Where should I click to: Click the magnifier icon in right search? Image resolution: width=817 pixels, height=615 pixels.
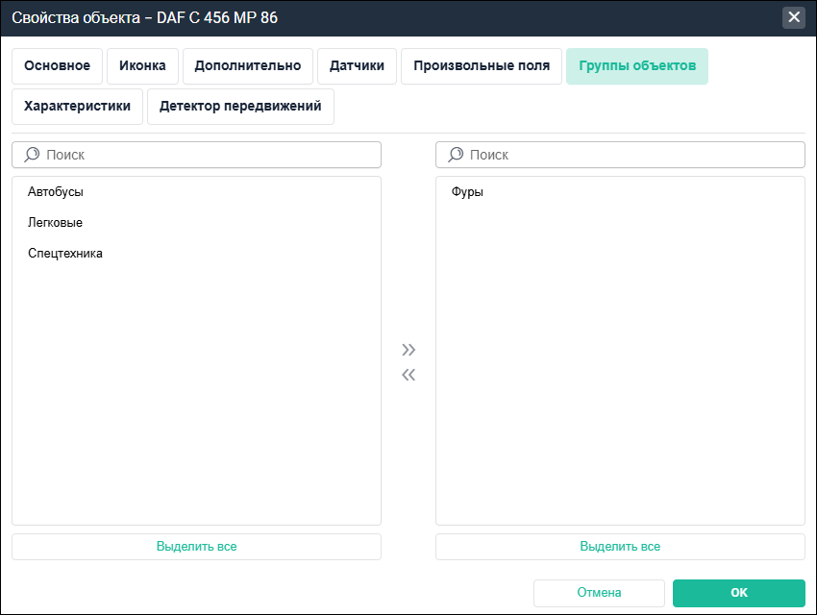tap(456, 155)
